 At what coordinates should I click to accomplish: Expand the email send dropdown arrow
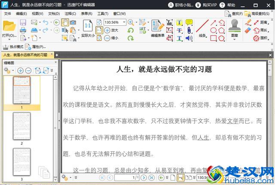coord(40,22)
